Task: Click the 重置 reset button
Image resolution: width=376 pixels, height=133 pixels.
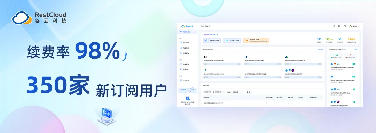Action: [x=249, y=92]
